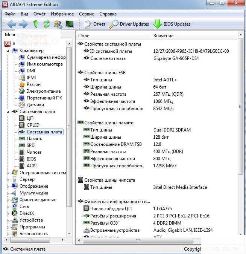The height and width of the screenshot is (254, 246).
Task: Open the users icon in toolbar
Action: (58, 24)
